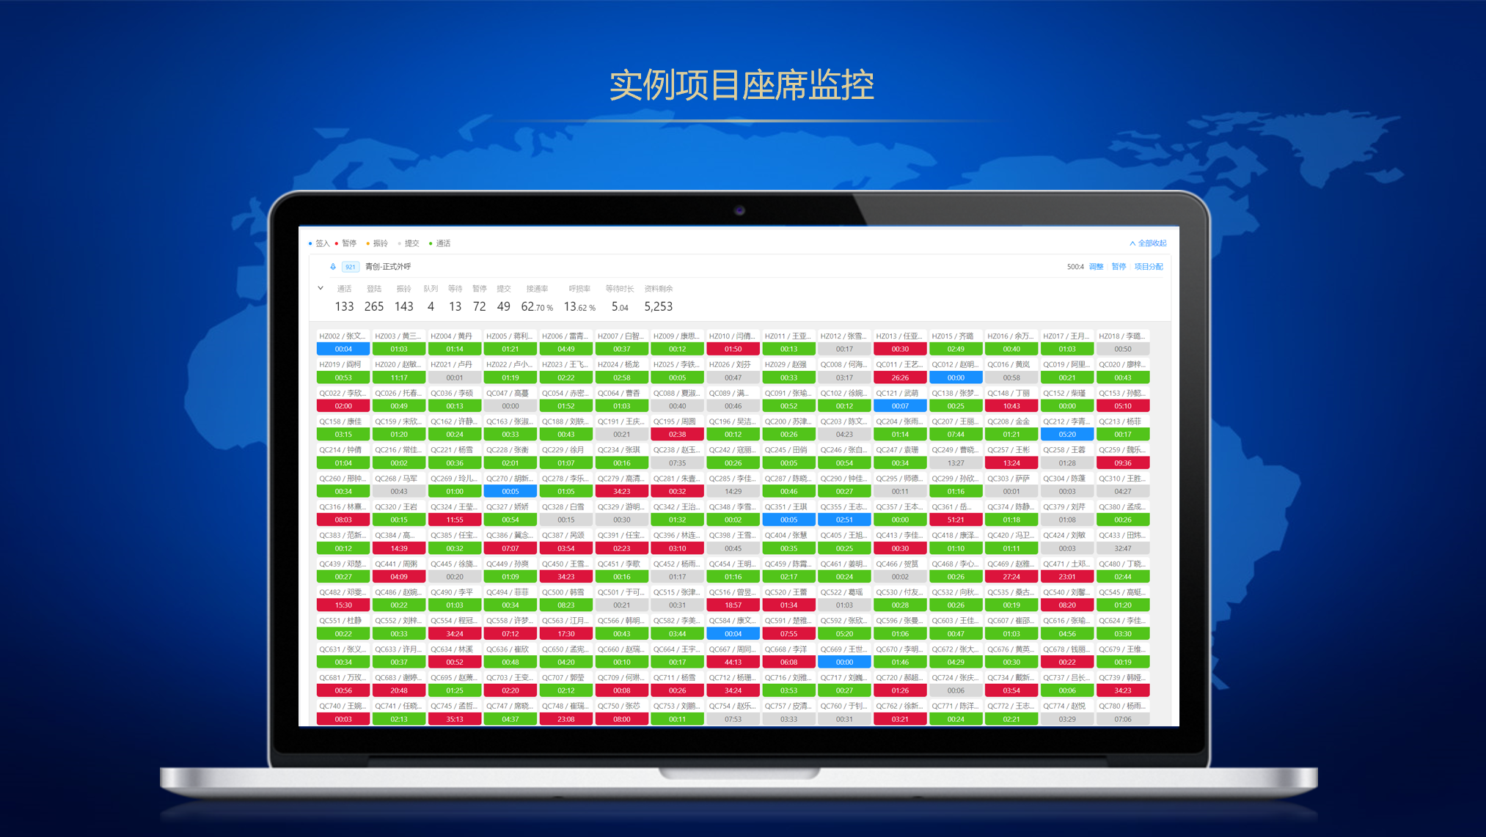The height and width of the screenshot is (837, 1486).
Task: Select seat HZ010 red timer 01:50
Action: 733,350
